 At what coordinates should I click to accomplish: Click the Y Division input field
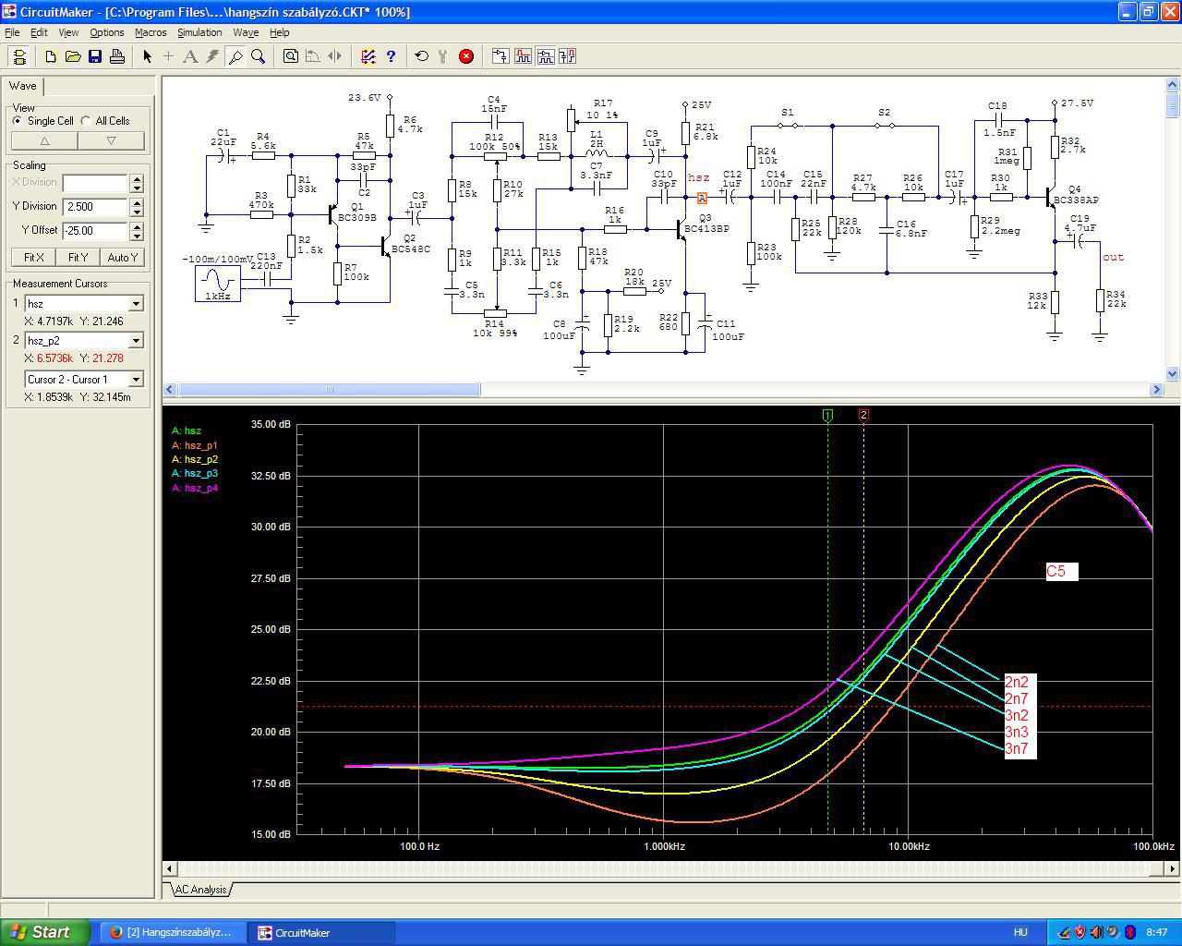tap(95, 207)
